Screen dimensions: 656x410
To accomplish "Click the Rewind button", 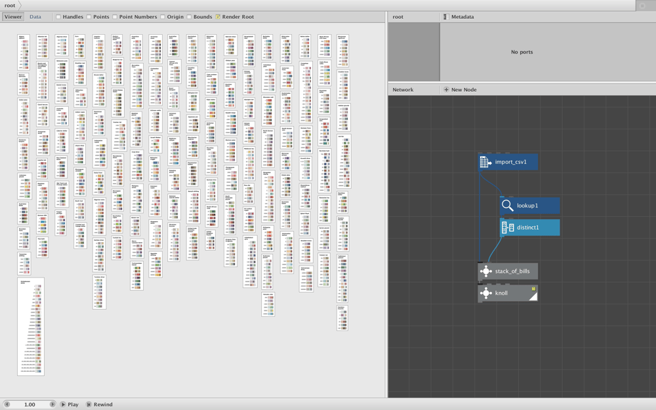I will [100, 404].
